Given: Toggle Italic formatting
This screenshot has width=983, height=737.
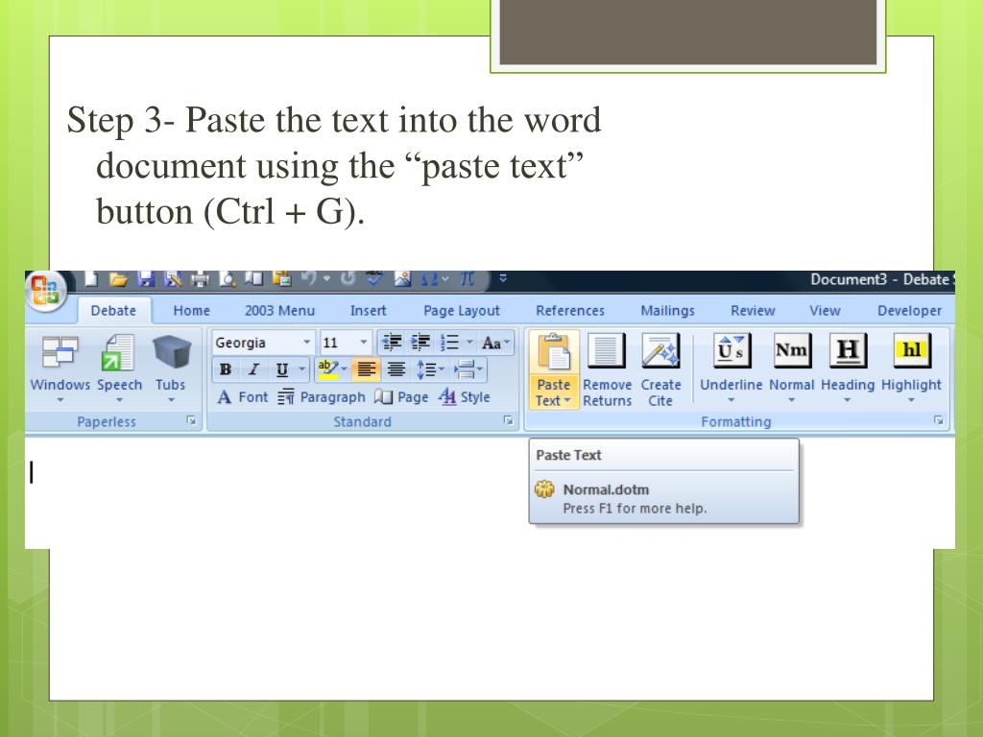Looking at the screenshot, I should [253, 369].
